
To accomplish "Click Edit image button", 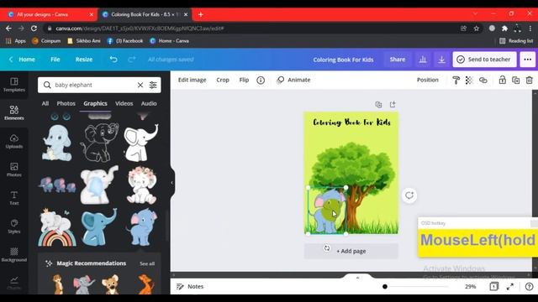I will 193,81.
